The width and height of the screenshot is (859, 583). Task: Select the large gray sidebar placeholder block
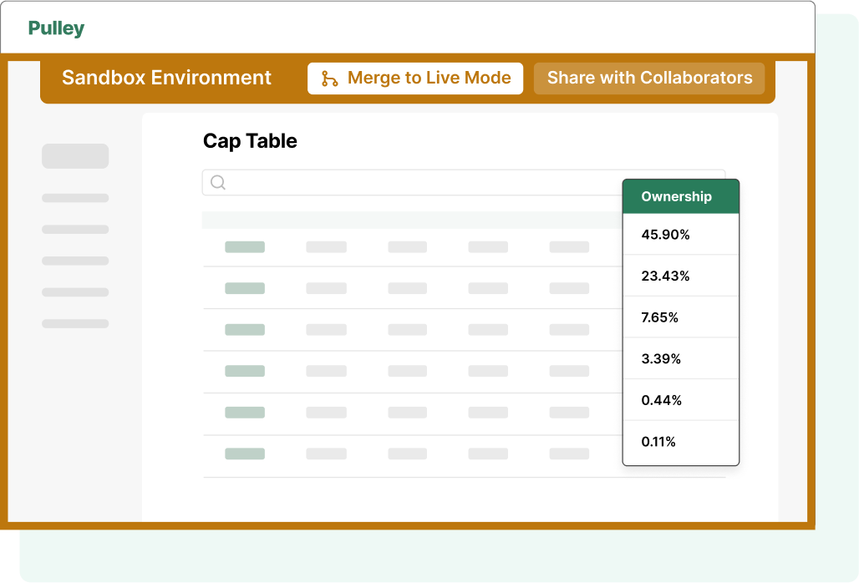coord(75,156)
